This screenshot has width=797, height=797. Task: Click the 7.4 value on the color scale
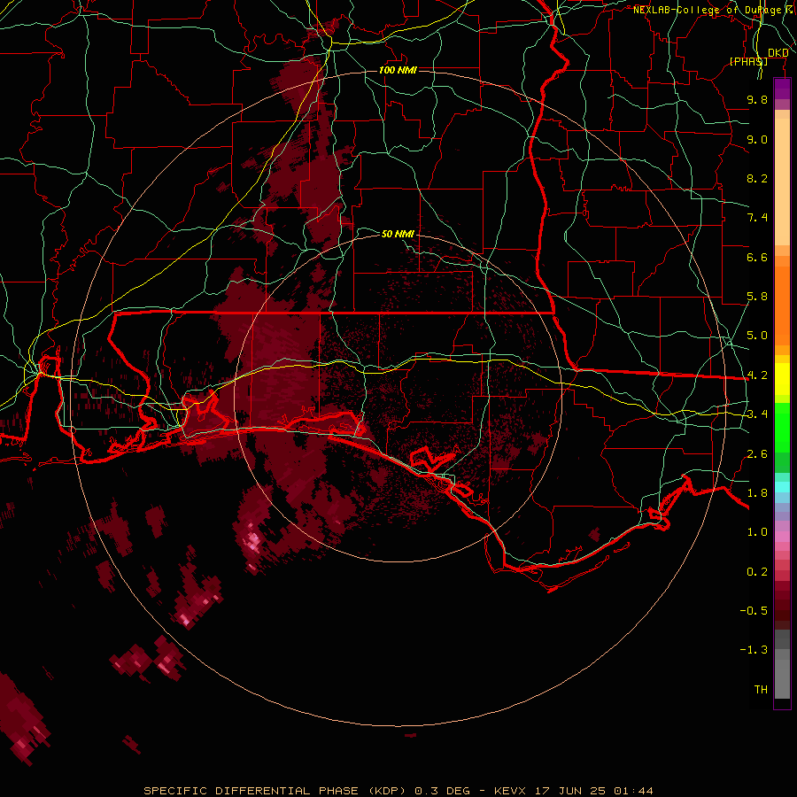(x=757, y=218)
